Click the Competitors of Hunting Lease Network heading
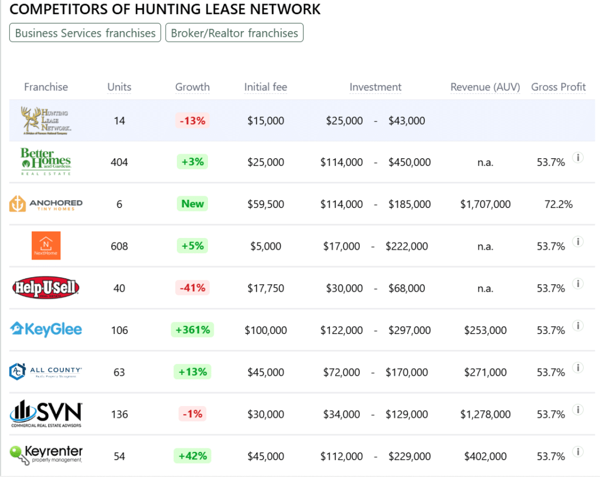600x477 pixels. pos(165,9)
